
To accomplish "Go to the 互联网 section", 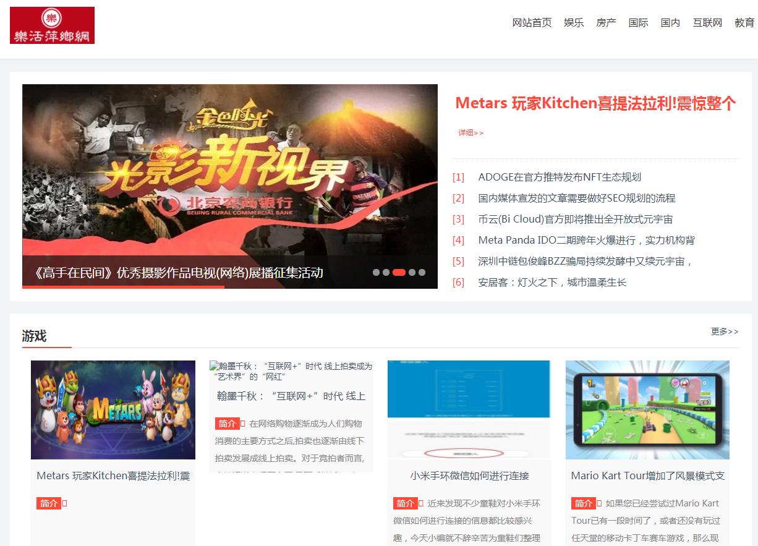I will [707, 23].
